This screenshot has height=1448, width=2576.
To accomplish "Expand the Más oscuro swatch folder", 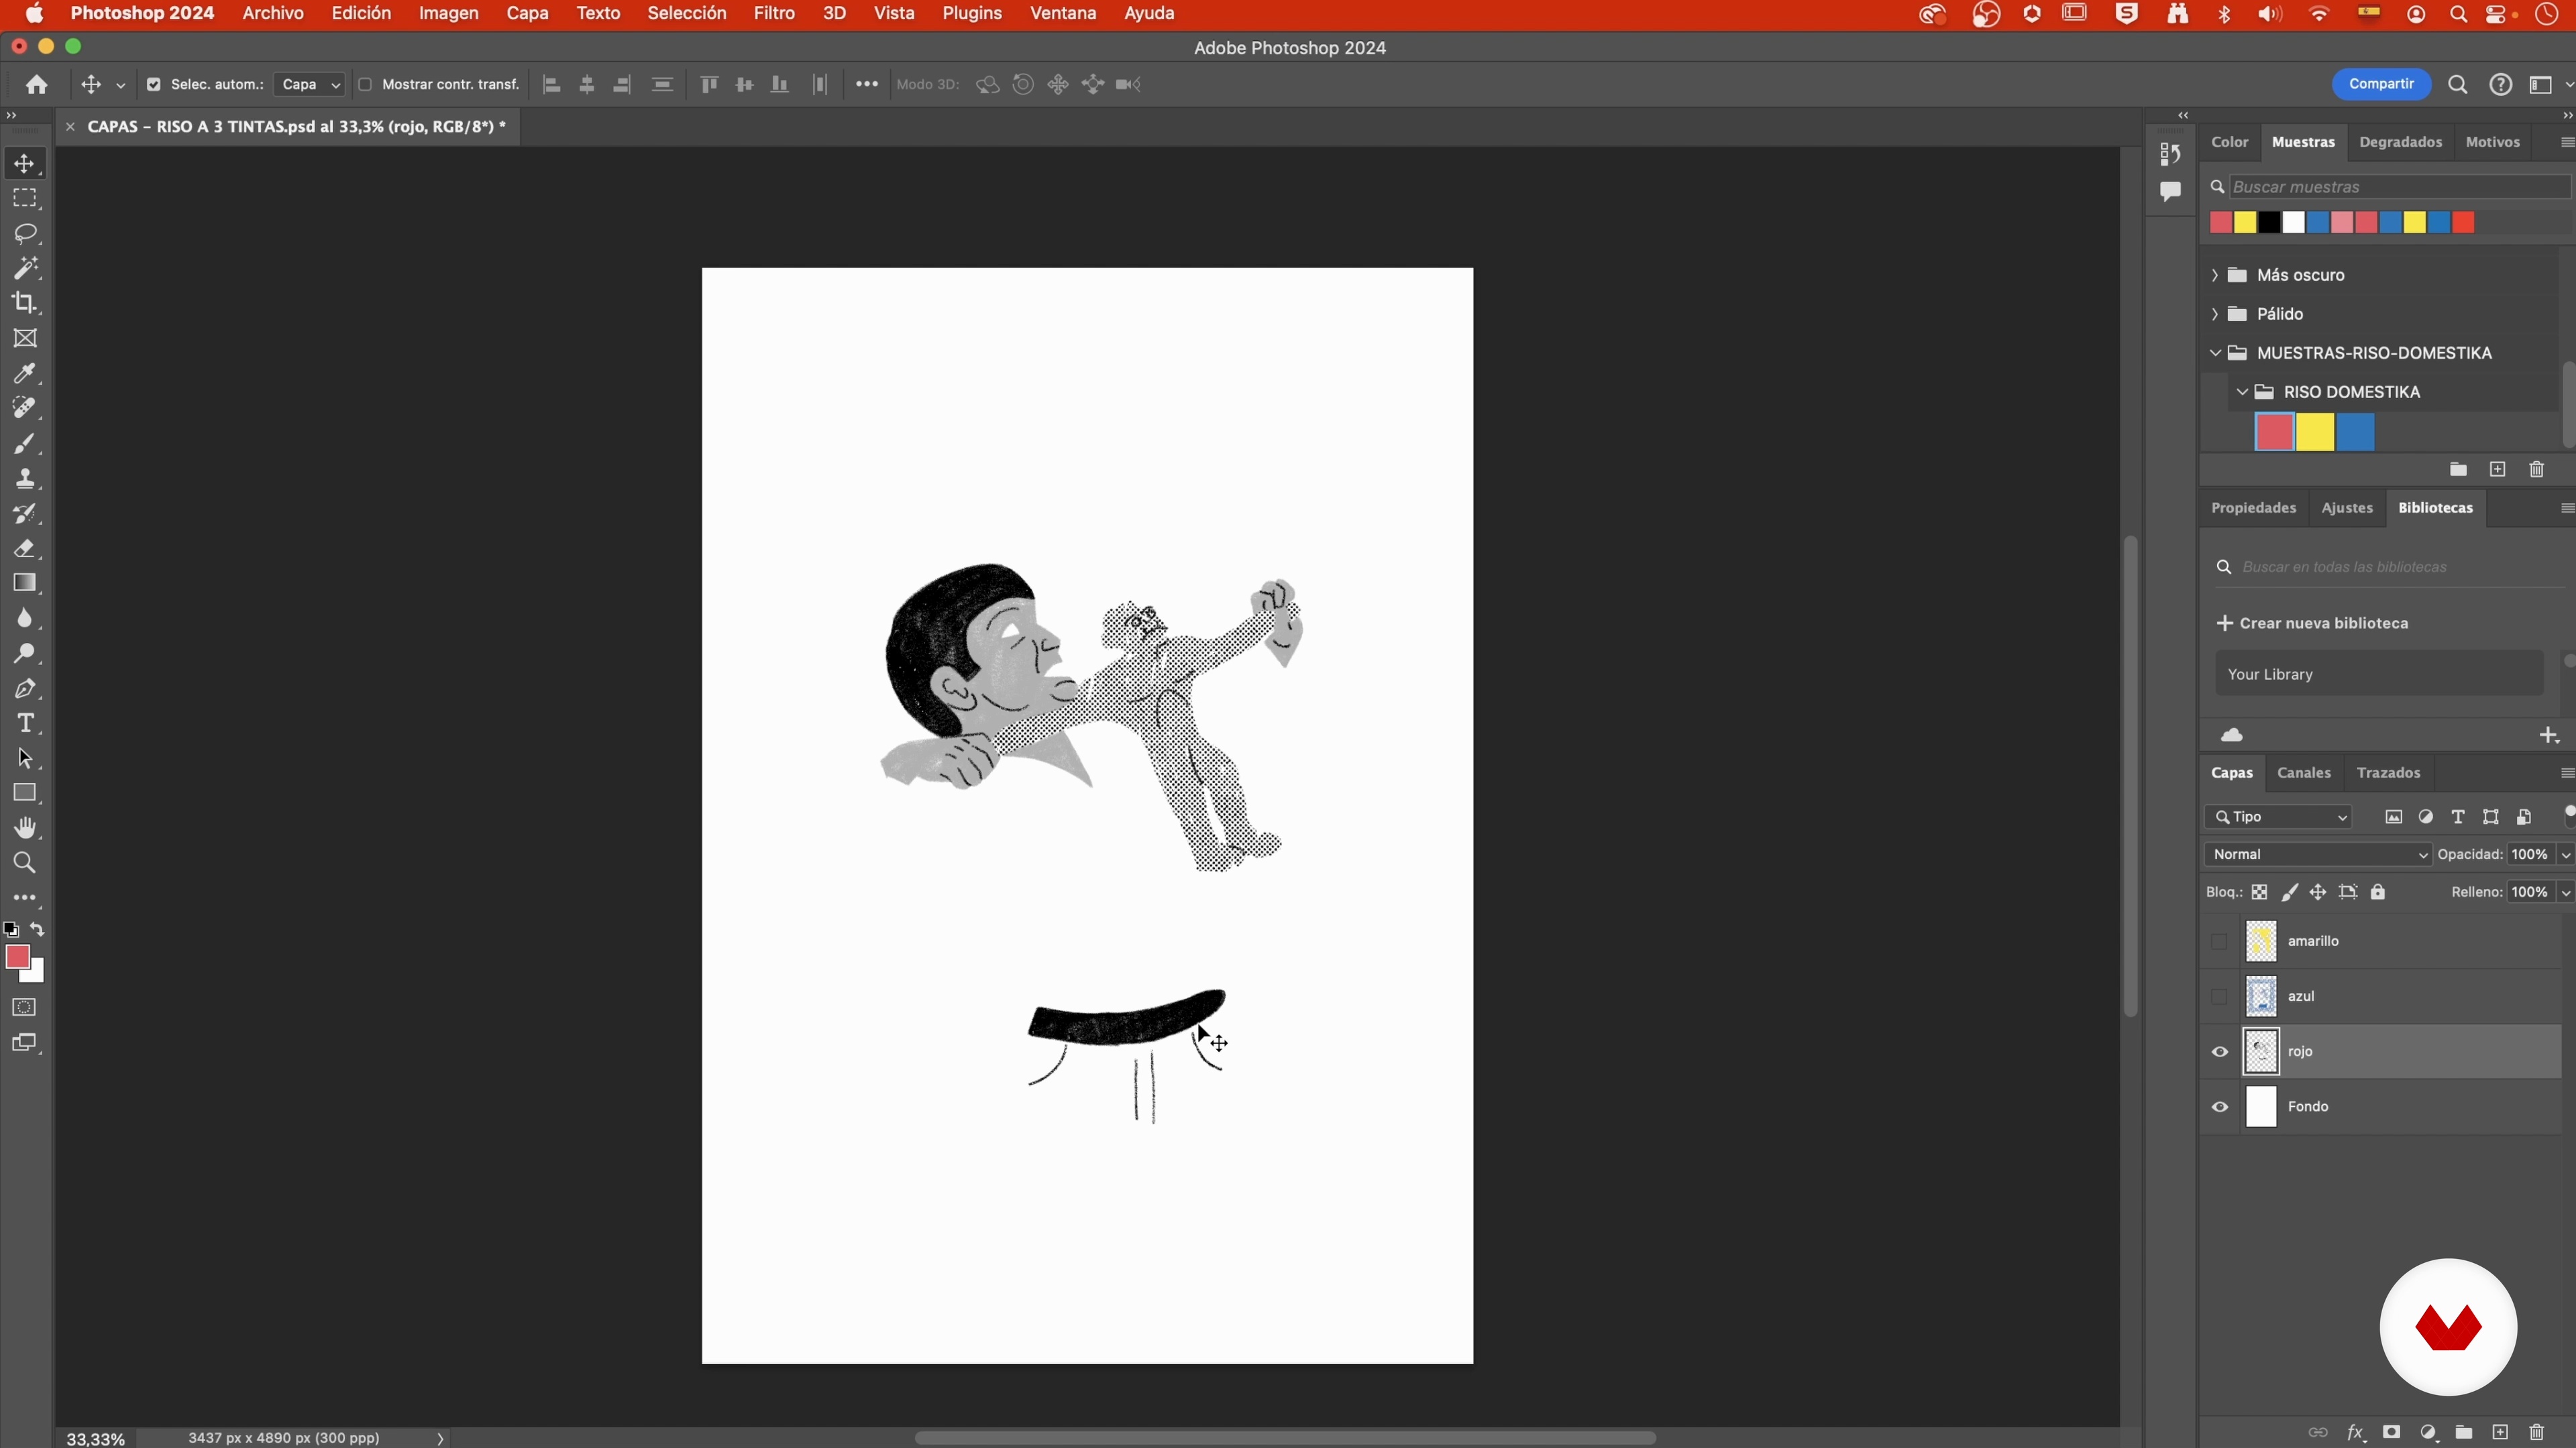I will (x=2215, y=275).
